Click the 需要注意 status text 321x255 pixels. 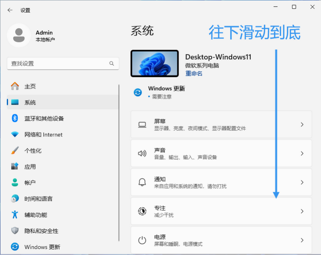(x=162, y=97)
